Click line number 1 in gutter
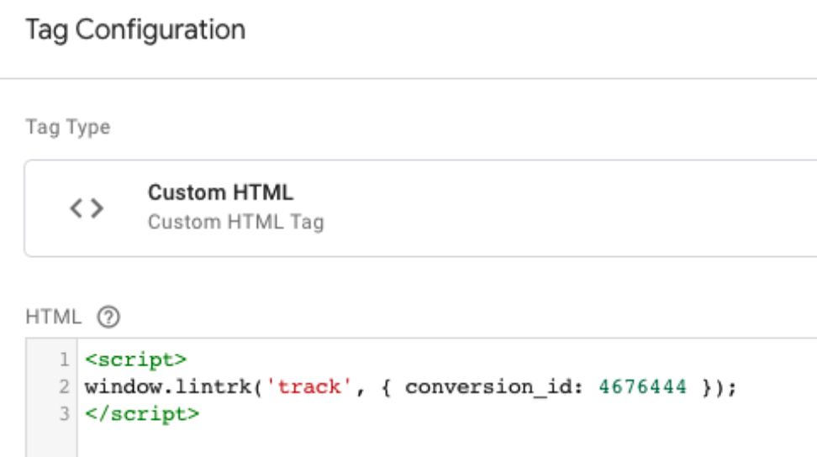This screenshot has width=817, height=457. click(64, 360)
